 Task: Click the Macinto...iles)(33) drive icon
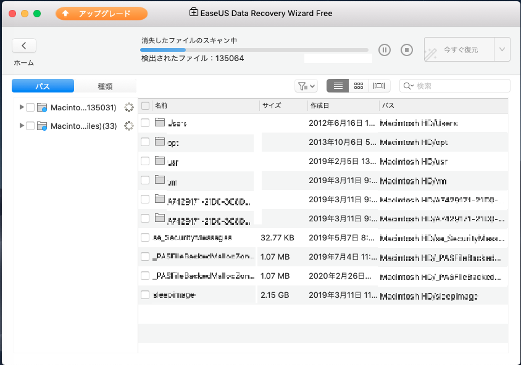click(42, 126)
